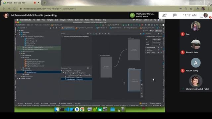The height and width of the screenshot is (119, 212).
Task: Switch to MainActivity.kt editor tab
Action: click(115, 28)
